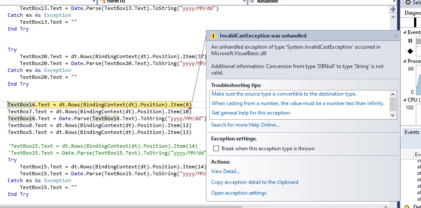
Task: Collapse the Events section triangle
Action: (x=404, y=32)
